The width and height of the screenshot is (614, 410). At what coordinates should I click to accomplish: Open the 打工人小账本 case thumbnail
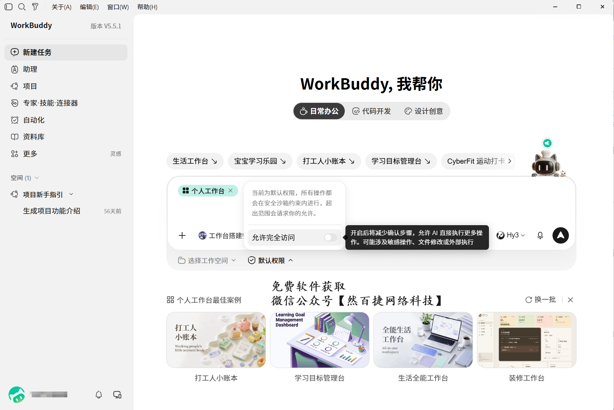tap(216, 340)
